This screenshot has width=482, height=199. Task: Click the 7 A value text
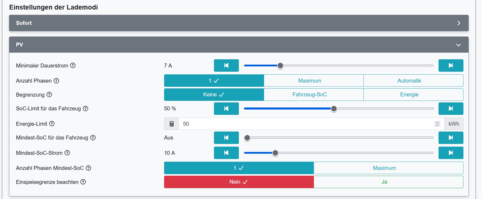tap(168, 66)
